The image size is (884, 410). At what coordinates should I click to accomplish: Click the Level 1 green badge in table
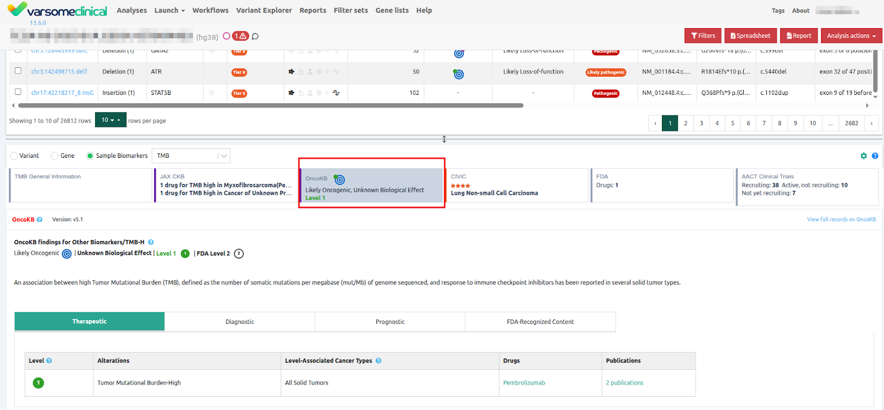click(38, 383)
